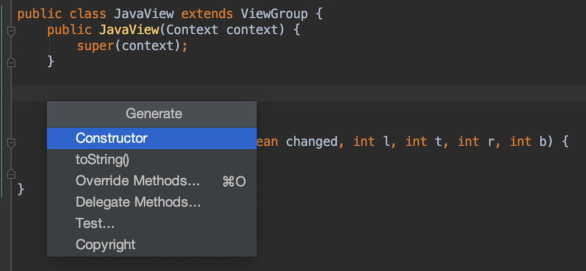This screenshot has height=271, width=586.
Task: Click the constructor's closing fold marker
Action: (x=11, y=62)
